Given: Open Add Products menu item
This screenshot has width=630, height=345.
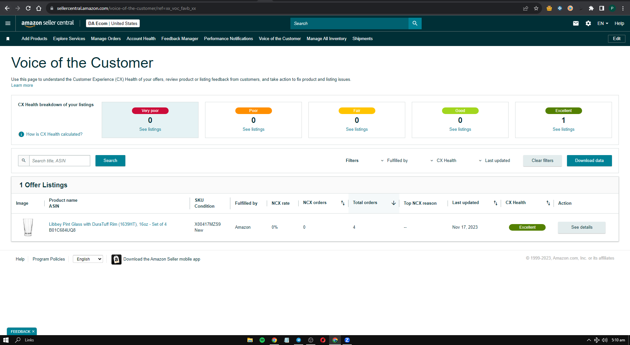Looking at the screenshot, I should pyautogui.click(x=34, y=39).
